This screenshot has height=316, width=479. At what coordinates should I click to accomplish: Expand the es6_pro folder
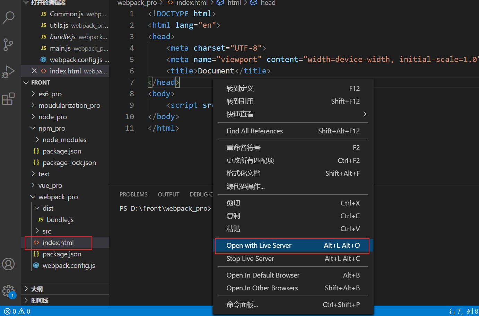pyautogui.click(x=33, y=94)
